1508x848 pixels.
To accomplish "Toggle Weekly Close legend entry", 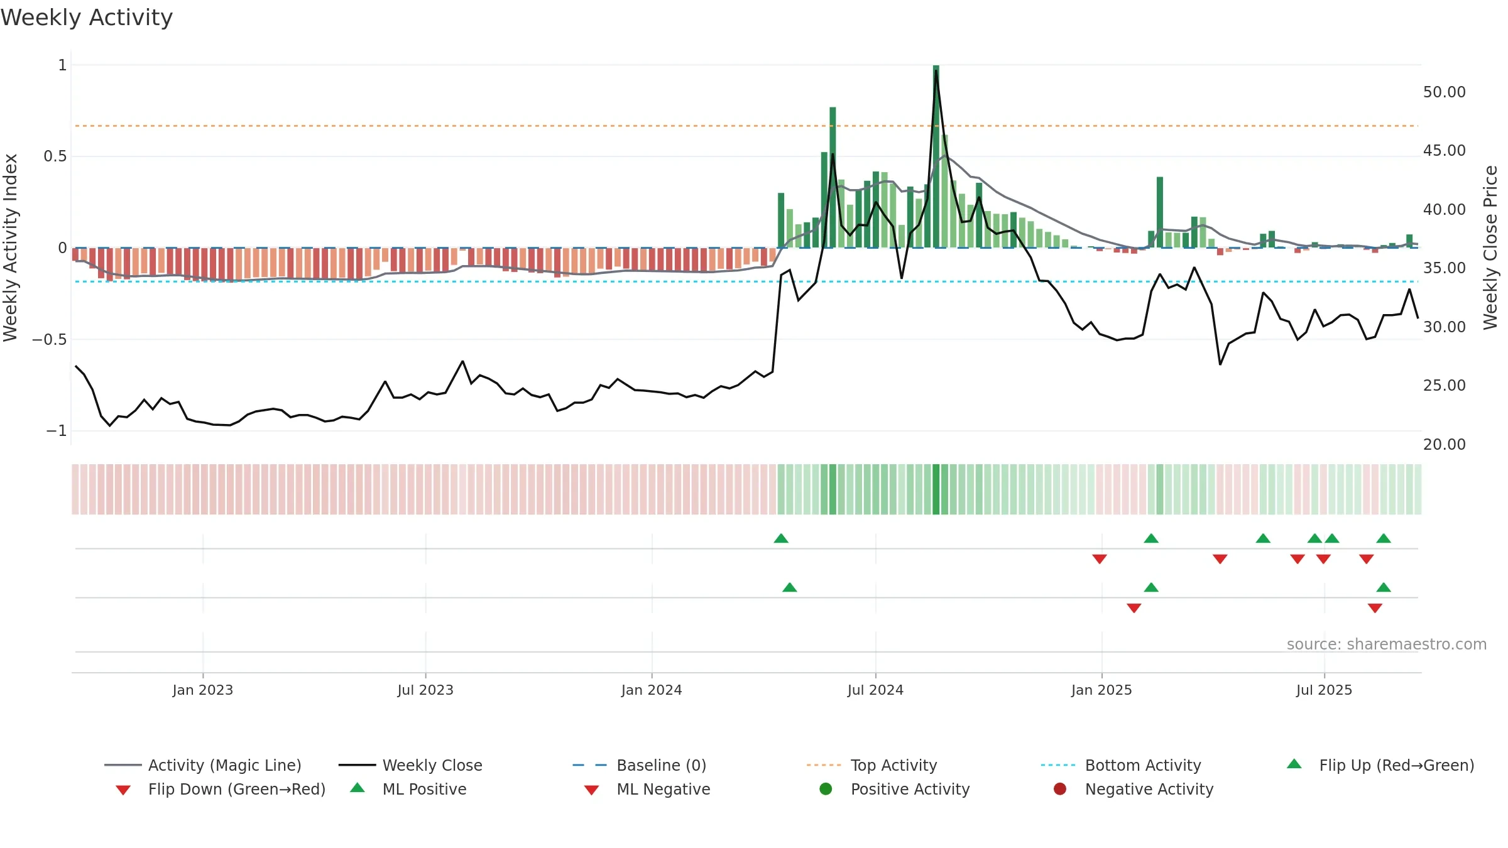I will [x=410, y=765].
